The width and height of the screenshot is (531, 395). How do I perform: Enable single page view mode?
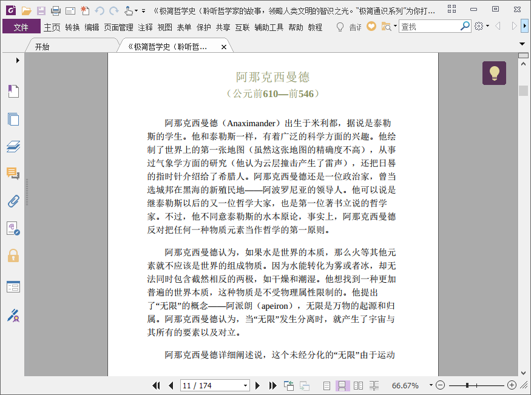pos(326,385)
